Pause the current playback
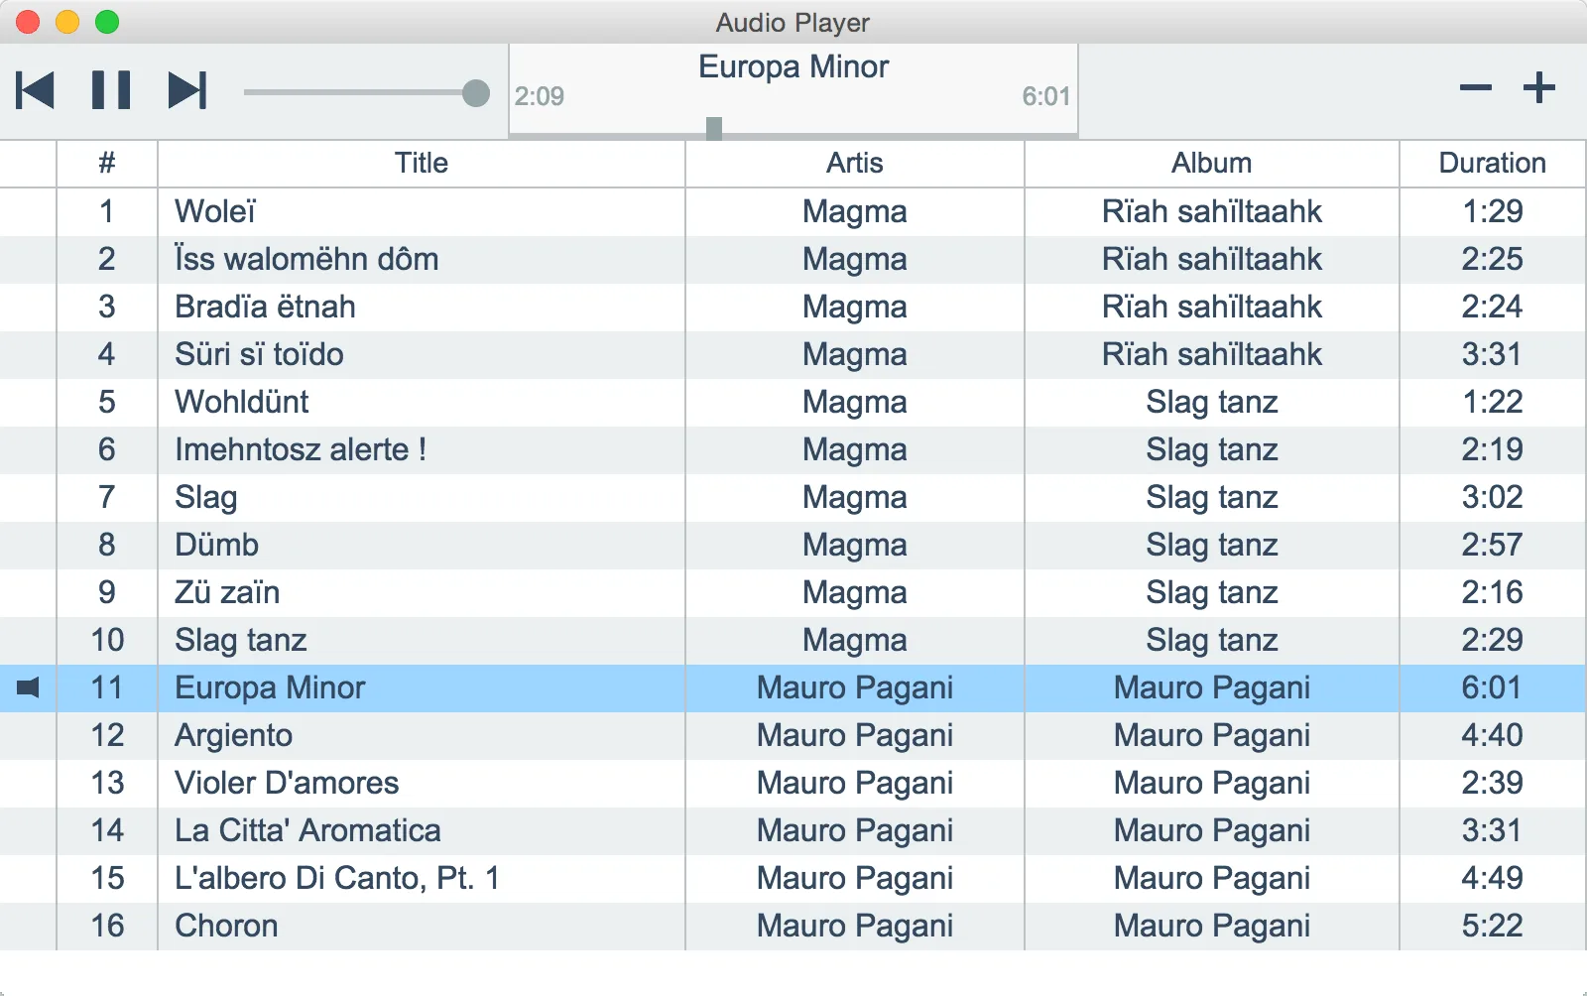 111,90
